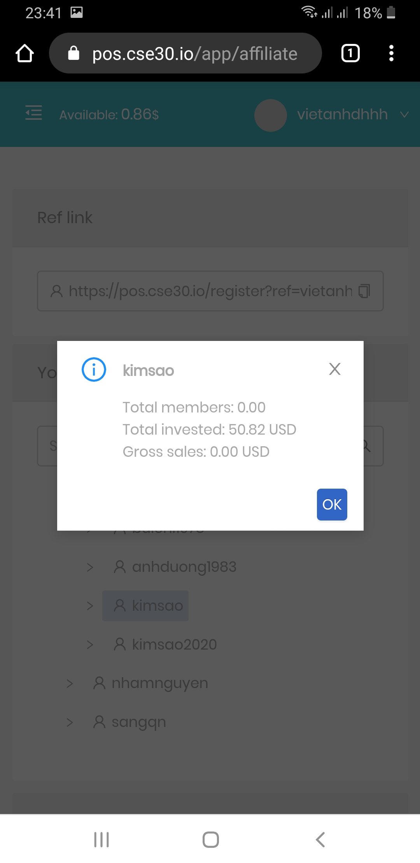Open the vietanhdhhh account dropdown
420x863 pixels.
pyautogui.click(x=404, y=115)
